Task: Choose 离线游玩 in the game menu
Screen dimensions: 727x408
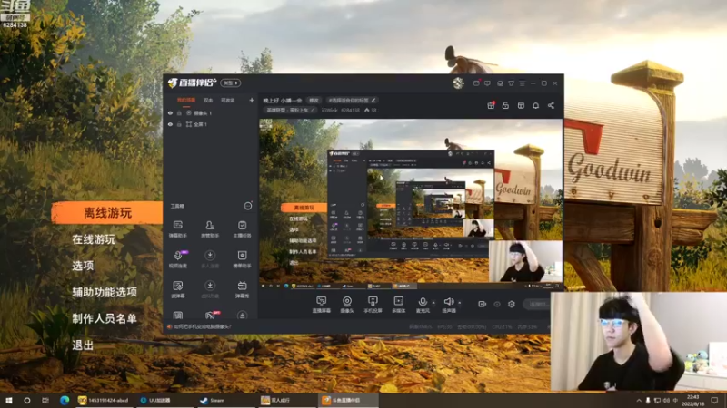Action: (107, 213)
